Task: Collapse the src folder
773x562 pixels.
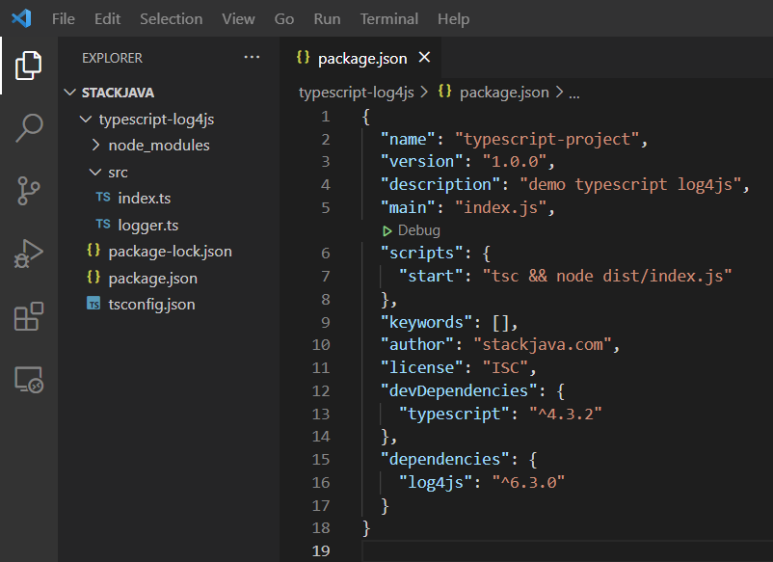Action: (95, 172)
